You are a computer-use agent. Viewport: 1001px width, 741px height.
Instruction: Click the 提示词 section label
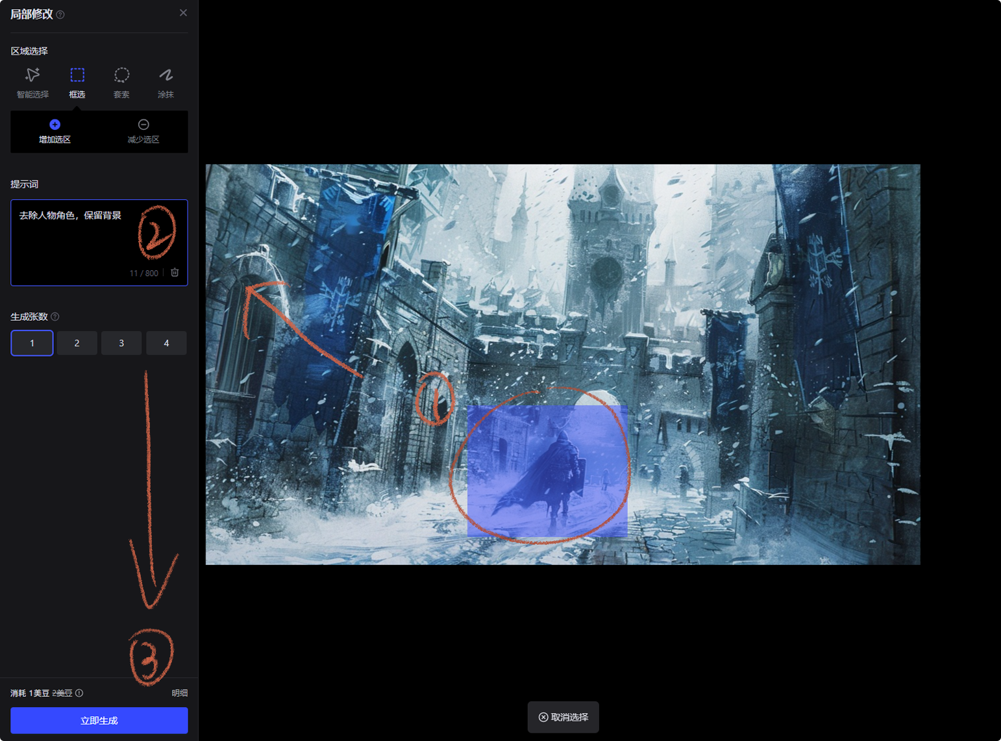(25, 184)
